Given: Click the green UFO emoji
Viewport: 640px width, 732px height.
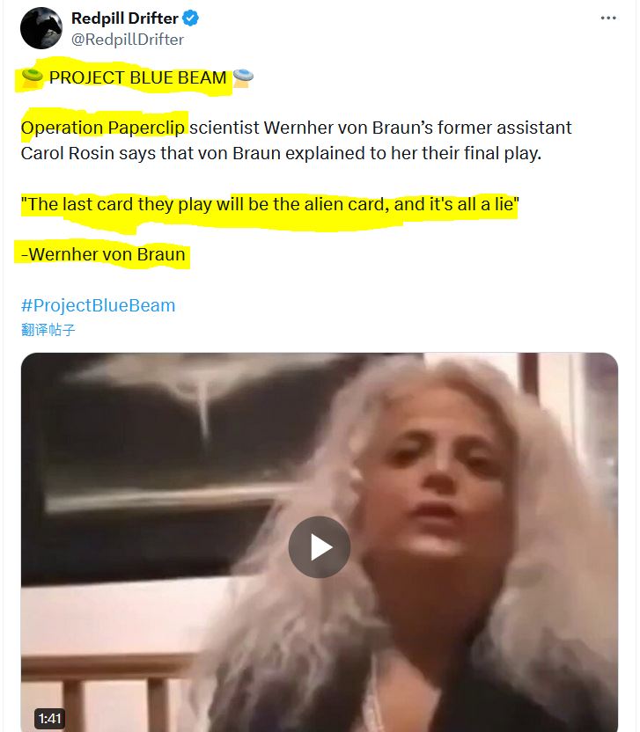Looking at the screenshot, I should coord(33,77).
